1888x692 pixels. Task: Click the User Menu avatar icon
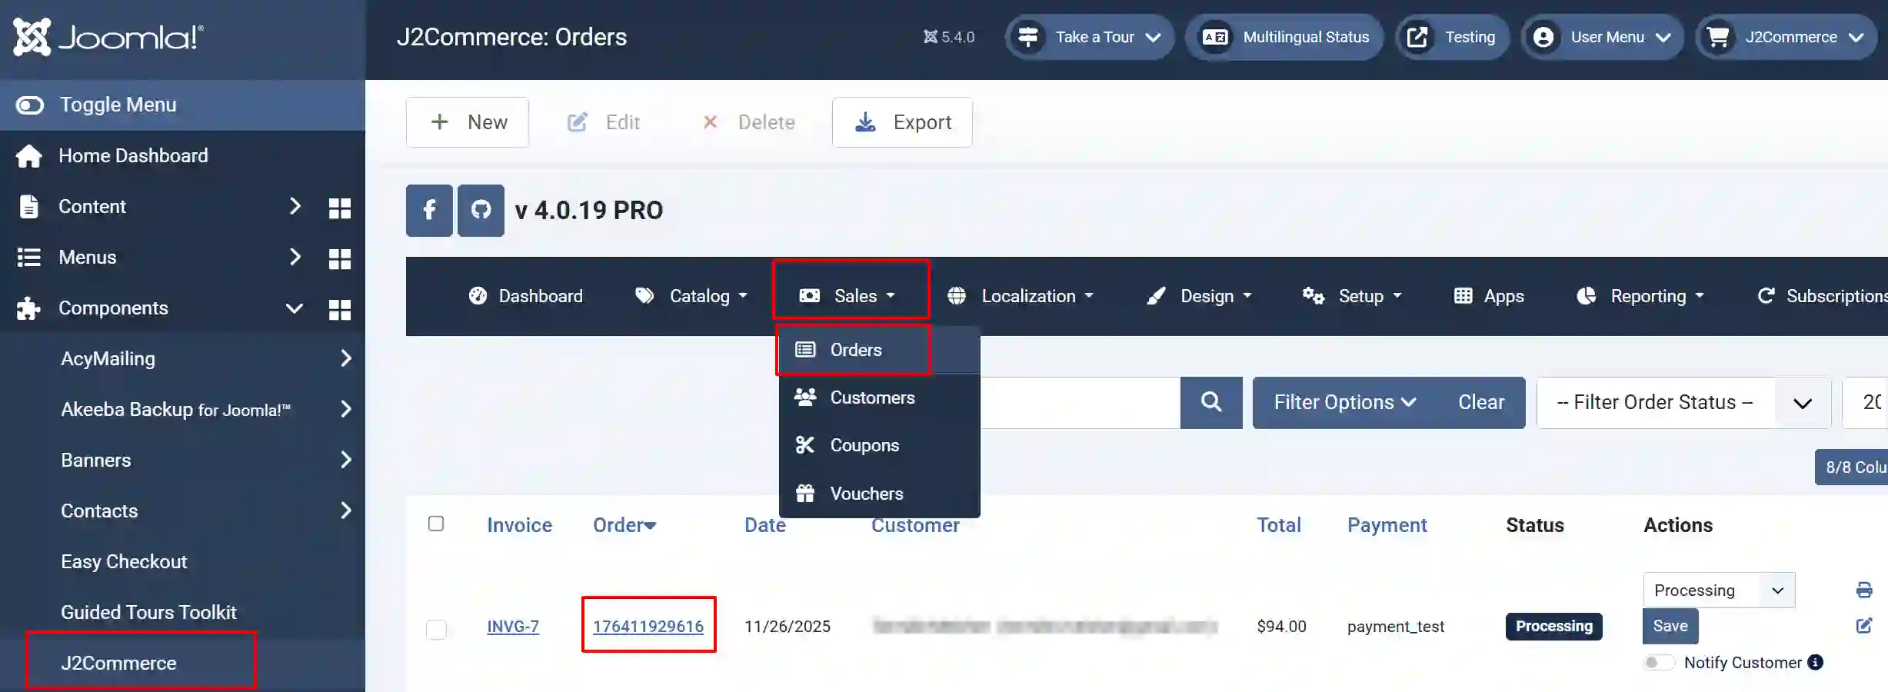point(1543,37)
